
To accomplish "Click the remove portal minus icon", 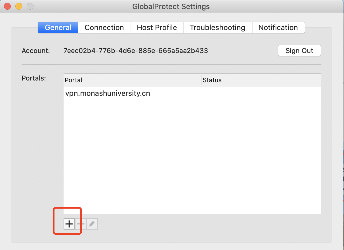I will tap(80, 224).
